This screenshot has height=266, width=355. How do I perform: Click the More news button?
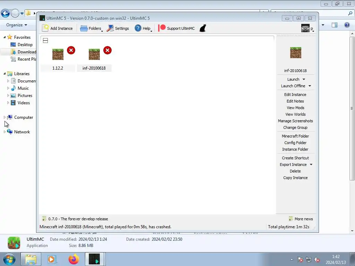point(301,219)
